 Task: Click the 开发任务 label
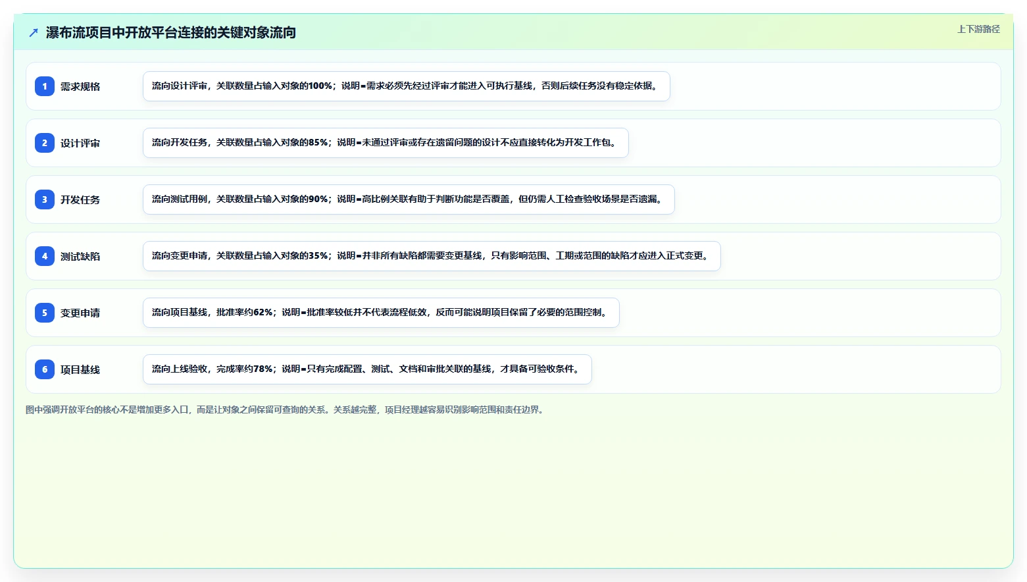click(80, 200)
